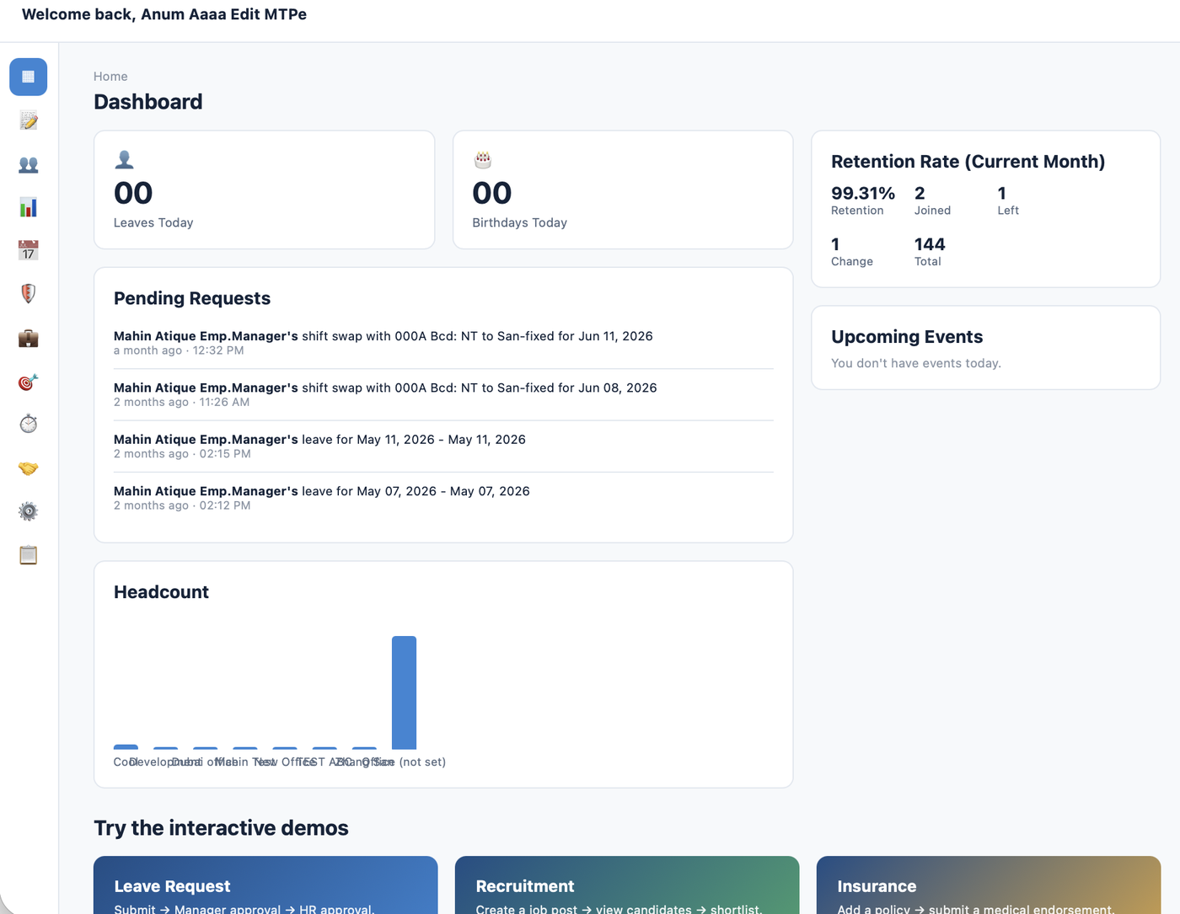Open the memo and pencil sidebar icon
Screen dimensions: 1180x914
28,120
